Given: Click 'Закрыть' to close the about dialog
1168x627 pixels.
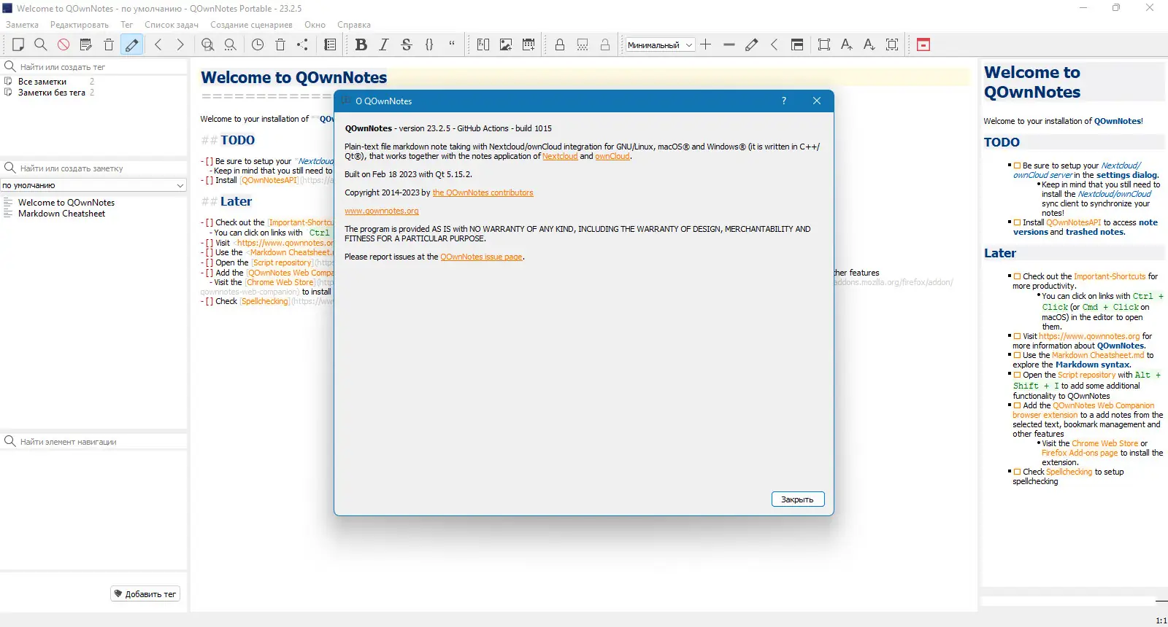Looking at the screenshot, I should click(798, 499).
